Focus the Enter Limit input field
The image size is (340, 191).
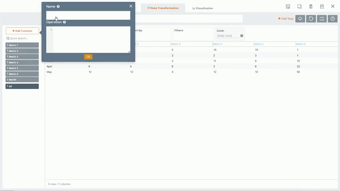228,36
